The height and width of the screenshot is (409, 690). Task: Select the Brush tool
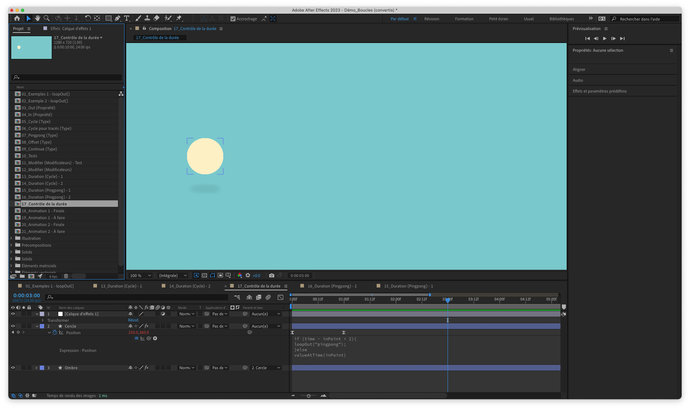[138, 18]
